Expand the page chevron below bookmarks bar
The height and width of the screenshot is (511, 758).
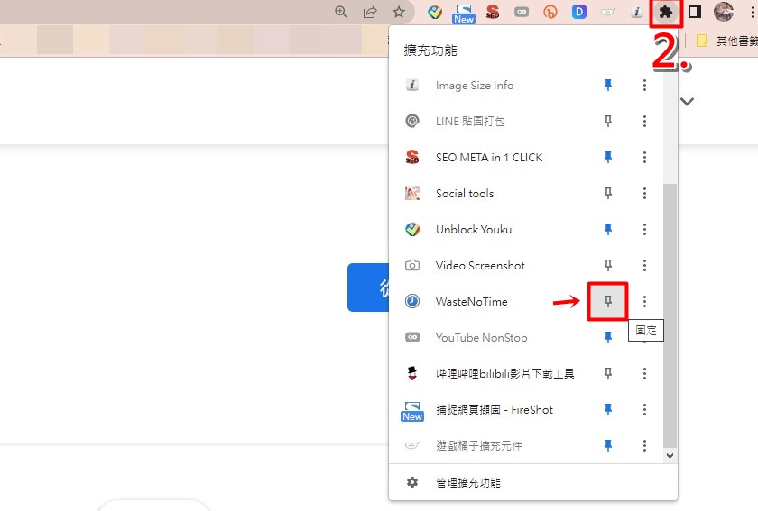click(x=687, y=102)
